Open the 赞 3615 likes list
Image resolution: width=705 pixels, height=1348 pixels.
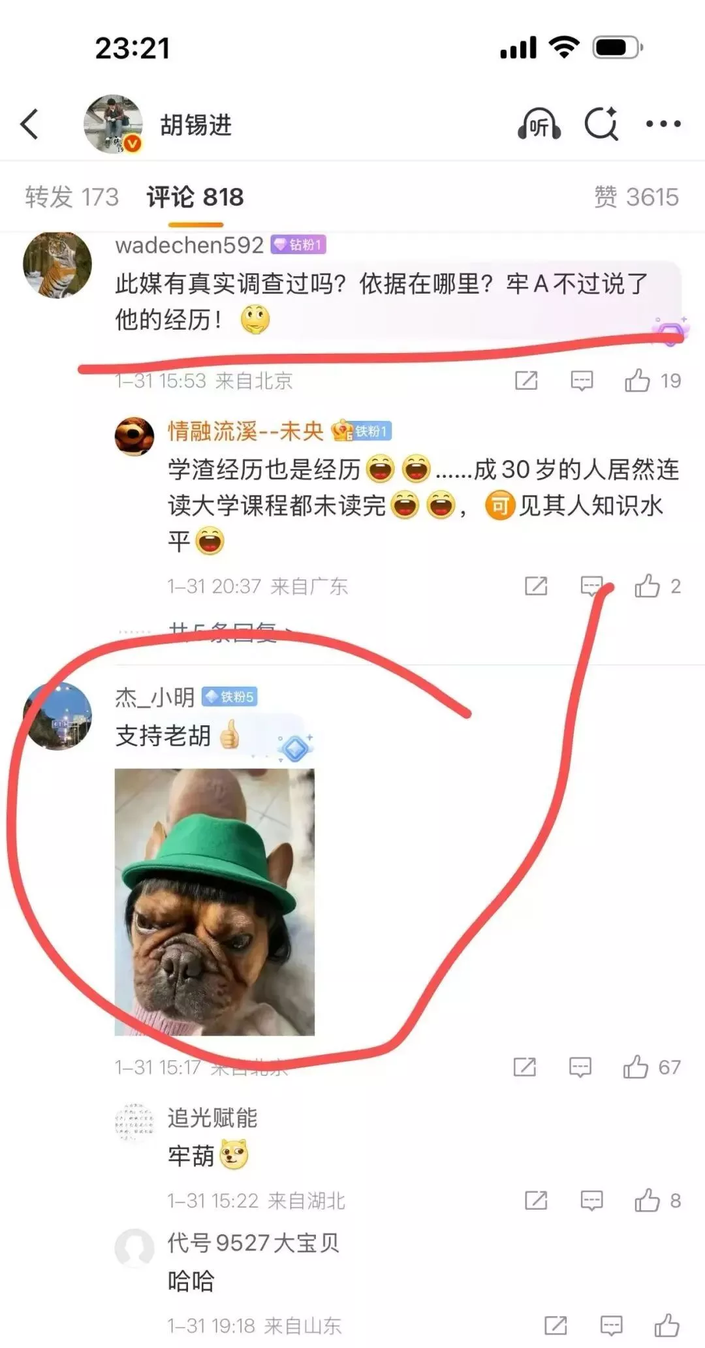636,196
